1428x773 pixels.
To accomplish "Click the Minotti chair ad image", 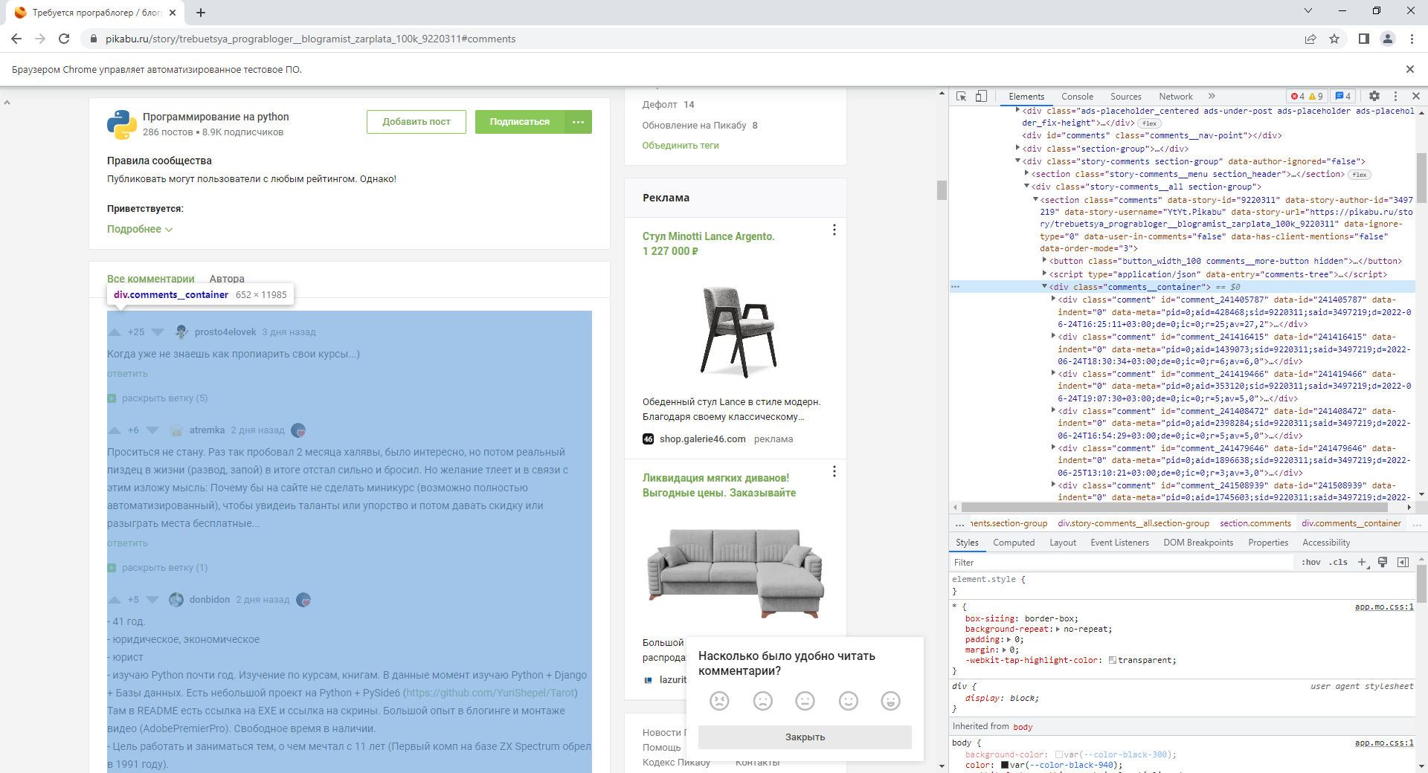I will [736, 331].
